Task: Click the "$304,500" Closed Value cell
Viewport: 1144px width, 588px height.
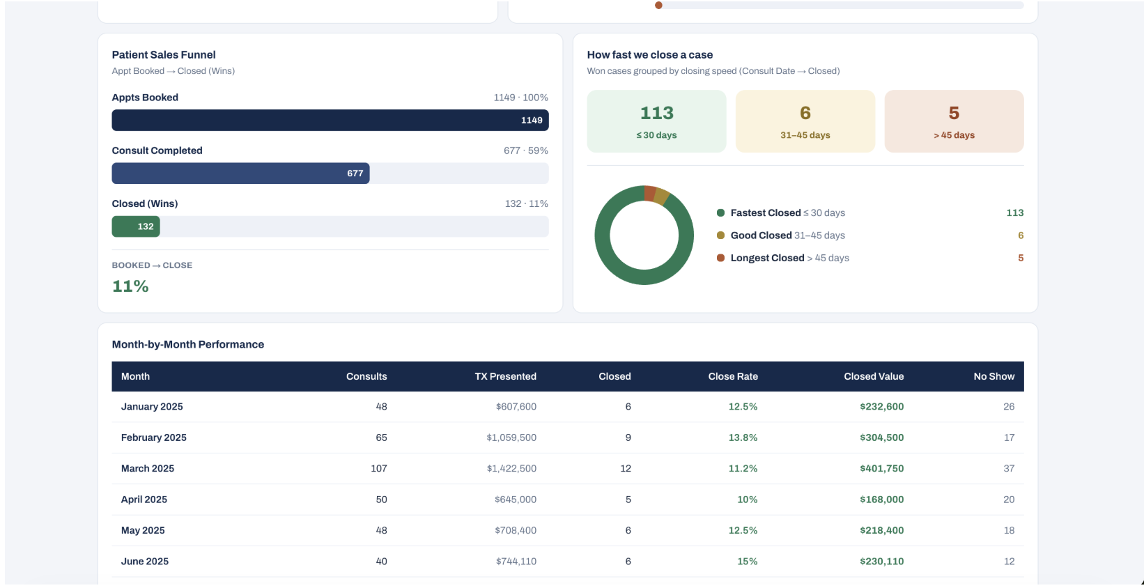Action: (882, 438)
